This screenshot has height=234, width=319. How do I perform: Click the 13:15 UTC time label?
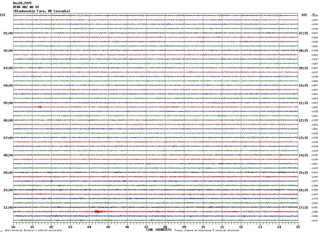coord(303,138)
